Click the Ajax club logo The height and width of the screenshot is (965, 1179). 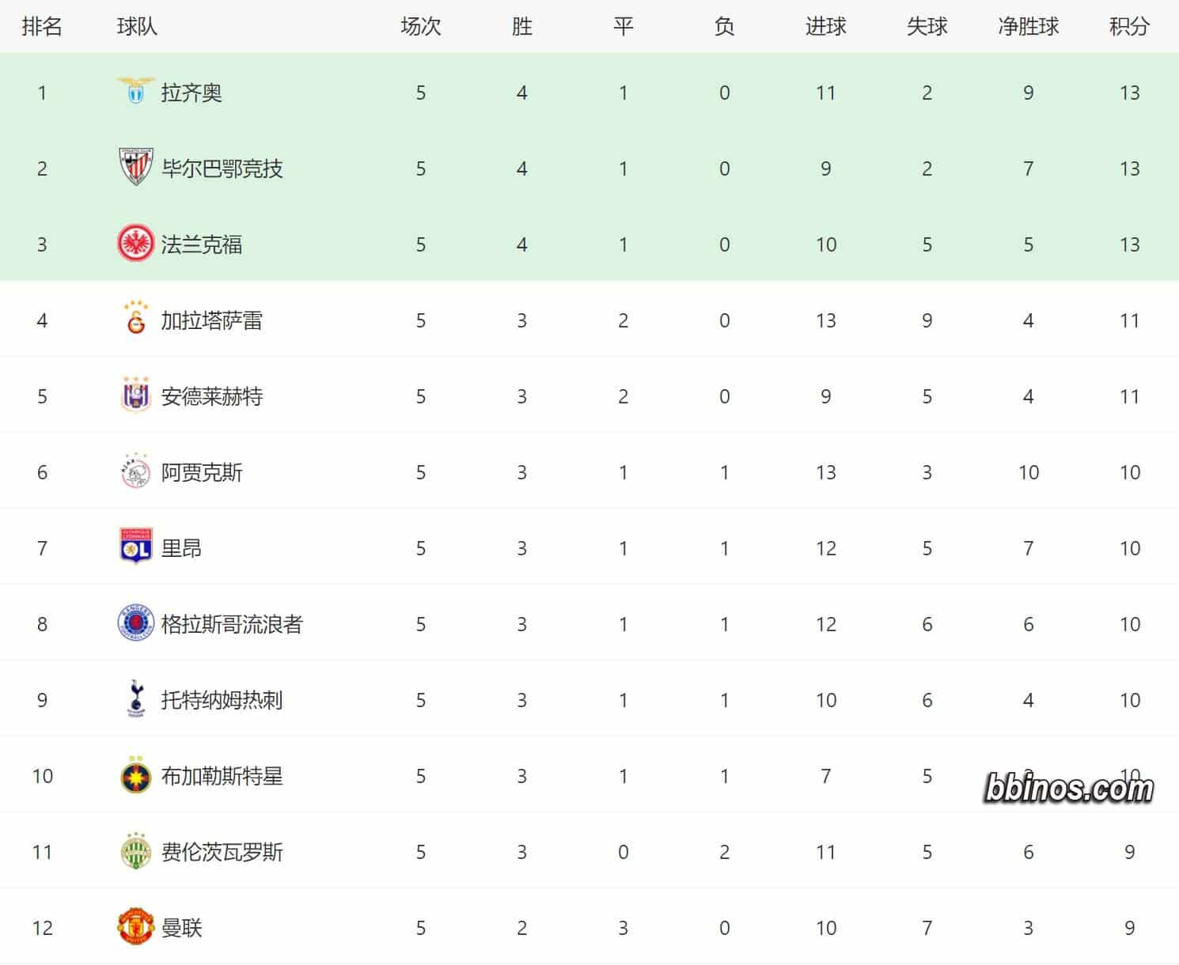click(135, 471)
